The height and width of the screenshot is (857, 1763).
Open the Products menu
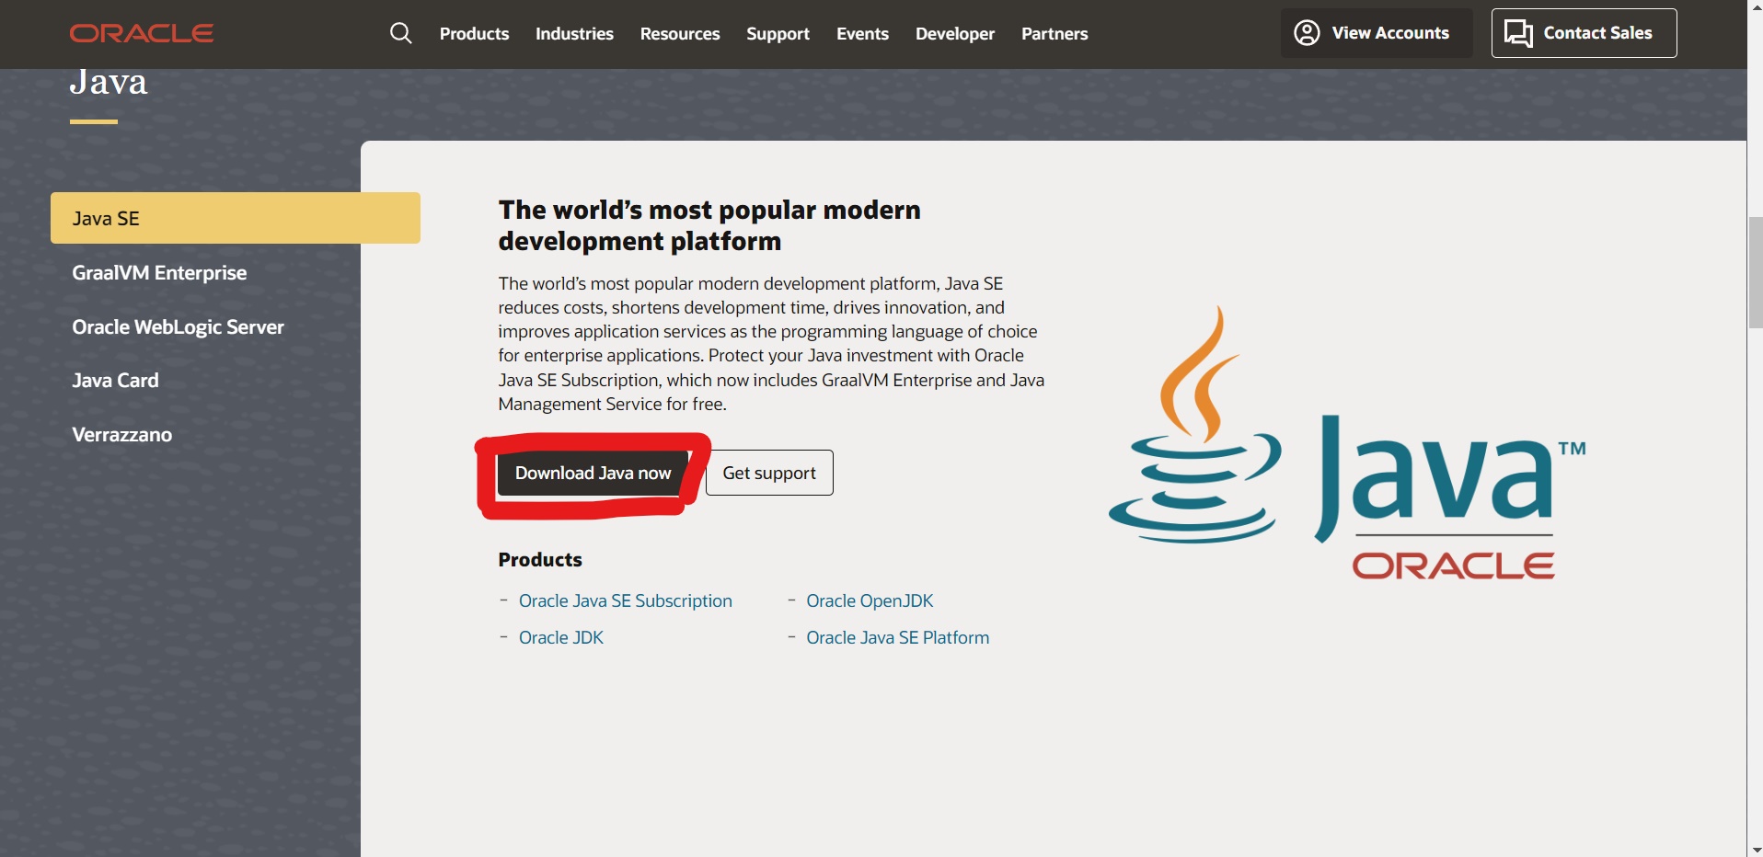[x=474, y=34]
